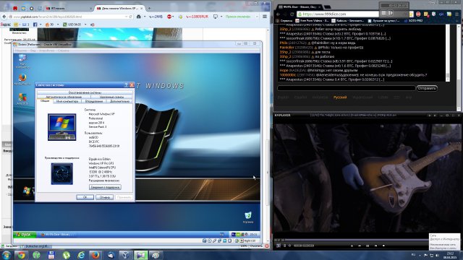
Task: Click Сведения о поддержке button
Action: point(105,187)
